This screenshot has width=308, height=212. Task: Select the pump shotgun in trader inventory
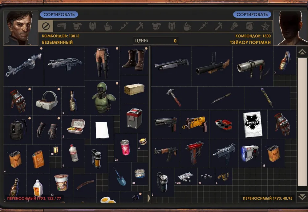pyautogui.click(x=171, y=65)
